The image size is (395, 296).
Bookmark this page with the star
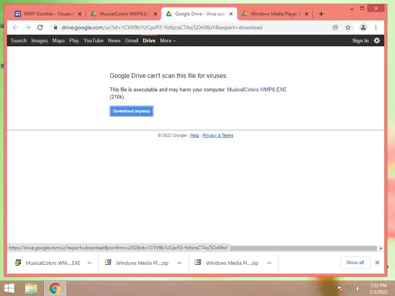pyautogui.click(x=348, y=27)
